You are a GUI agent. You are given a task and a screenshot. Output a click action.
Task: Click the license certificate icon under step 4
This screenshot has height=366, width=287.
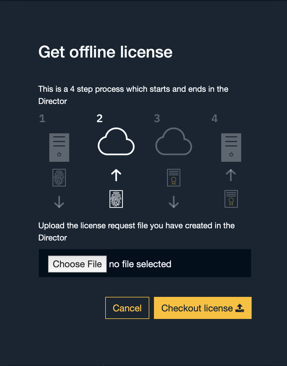point(231,199)
